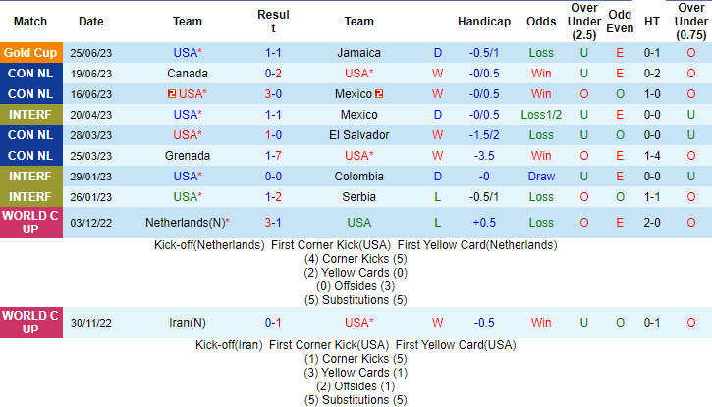Click the Date column header
712x407 pixels.
tap(90, 22)
